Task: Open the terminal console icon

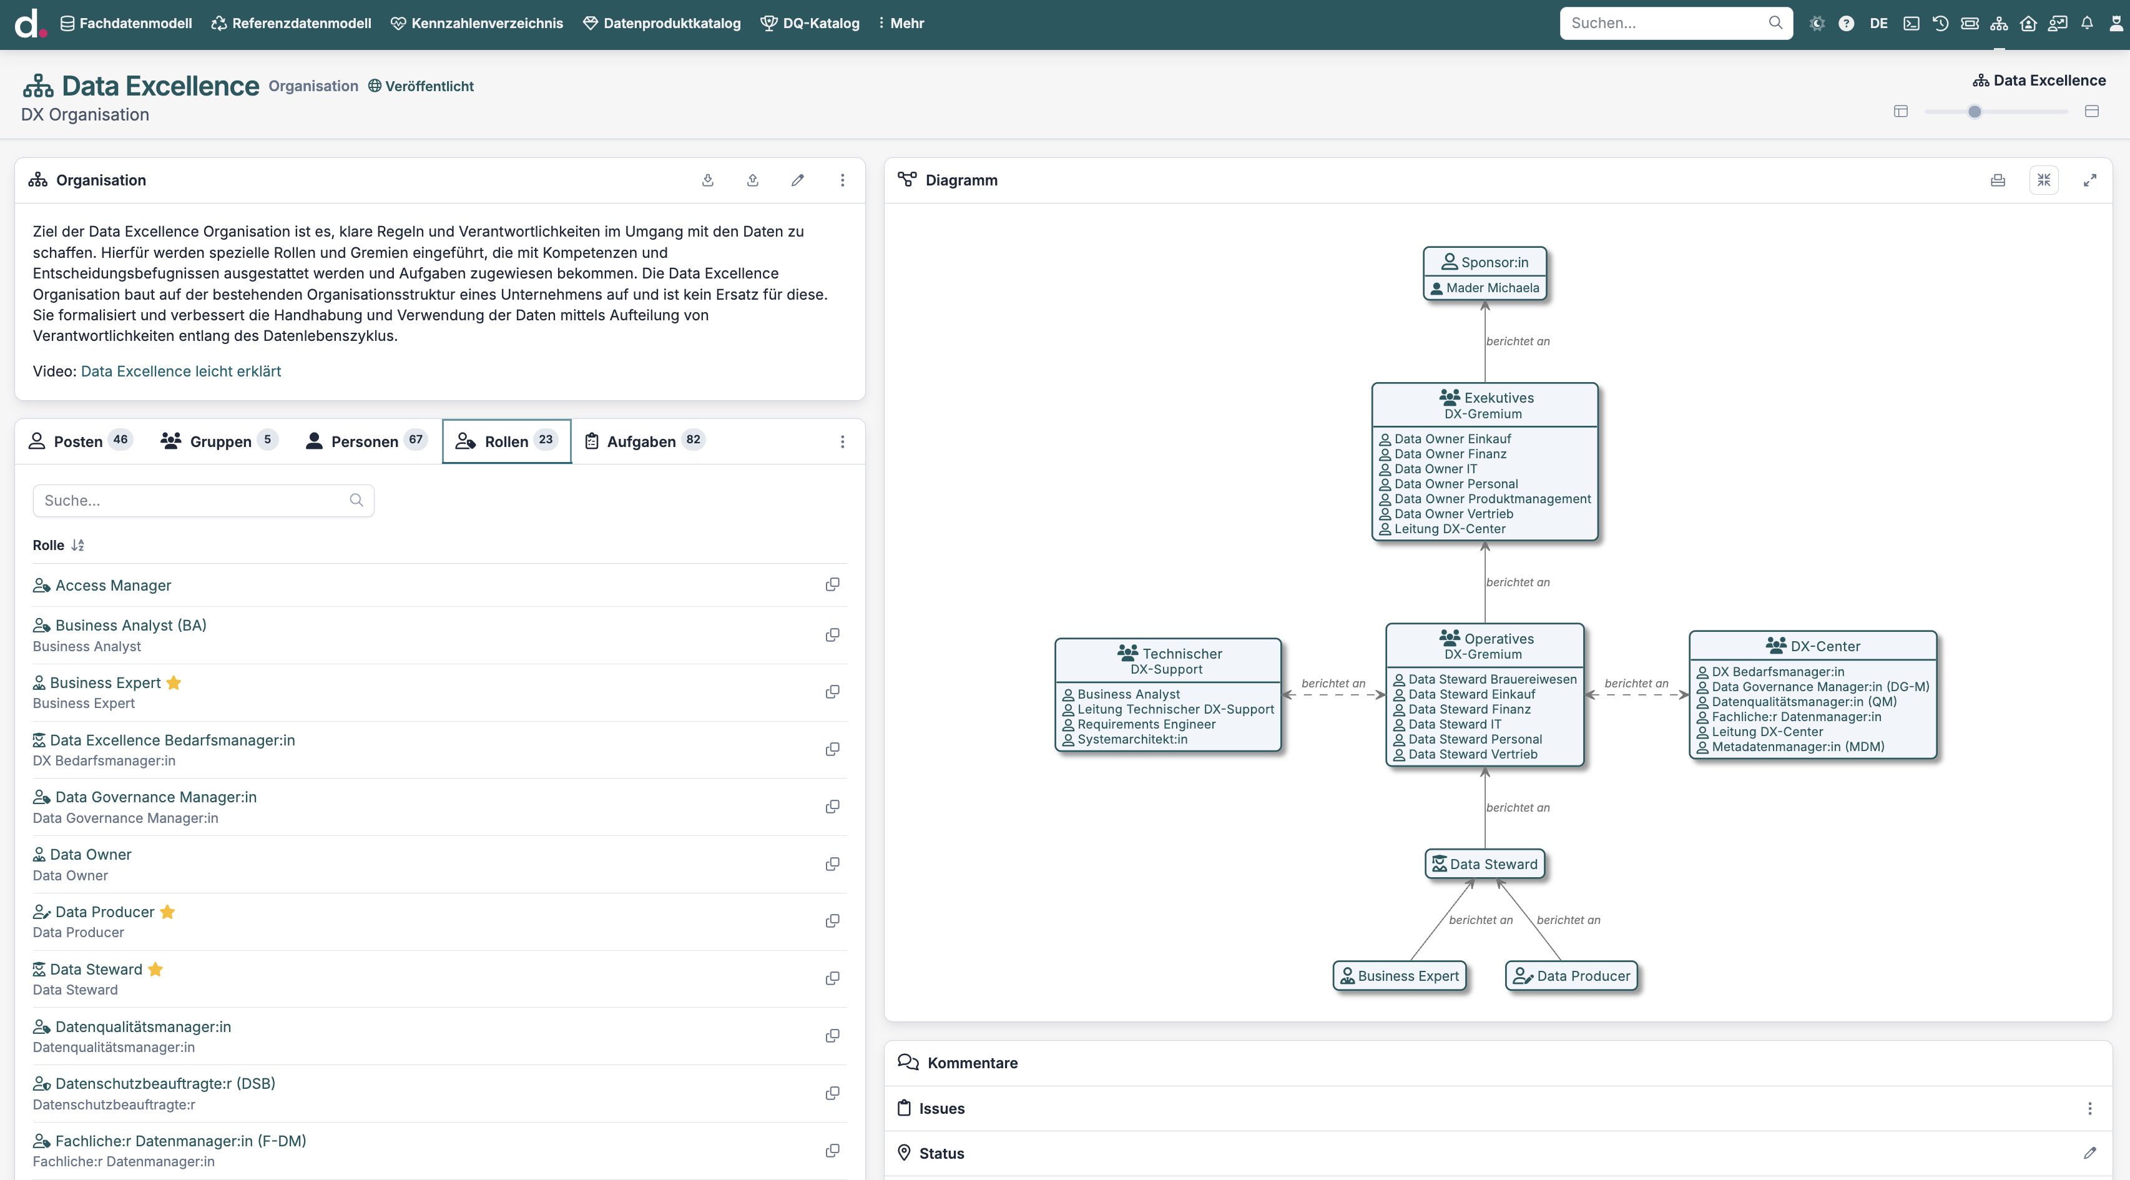Action: click(x=1911, y=23)
